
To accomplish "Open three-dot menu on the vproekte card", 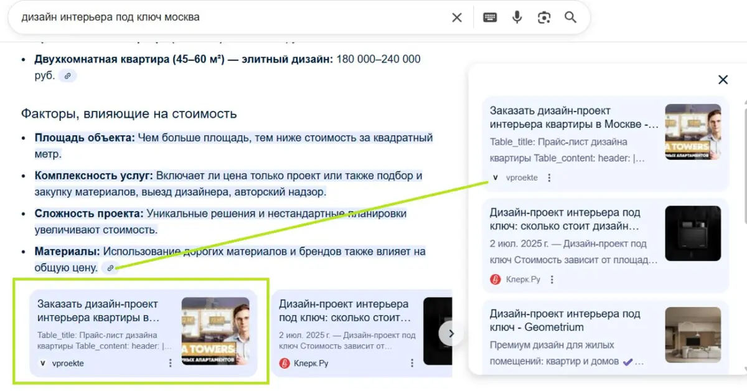I will [170, 363].
